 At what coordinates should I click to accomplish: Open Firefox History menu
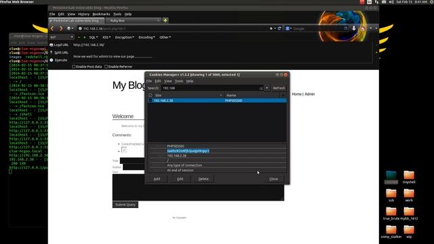(x=83, y=14)
